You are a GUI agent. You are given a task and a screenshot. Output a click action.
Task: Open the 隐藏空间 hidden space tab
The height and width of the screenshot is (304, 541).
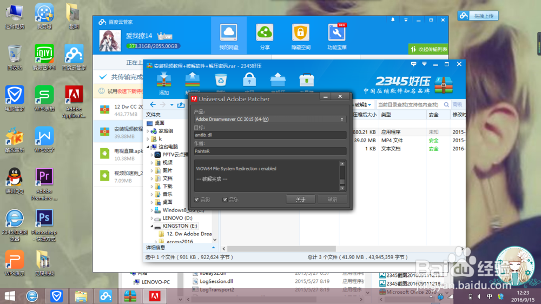pyautogui.click(x=300, y=36)
